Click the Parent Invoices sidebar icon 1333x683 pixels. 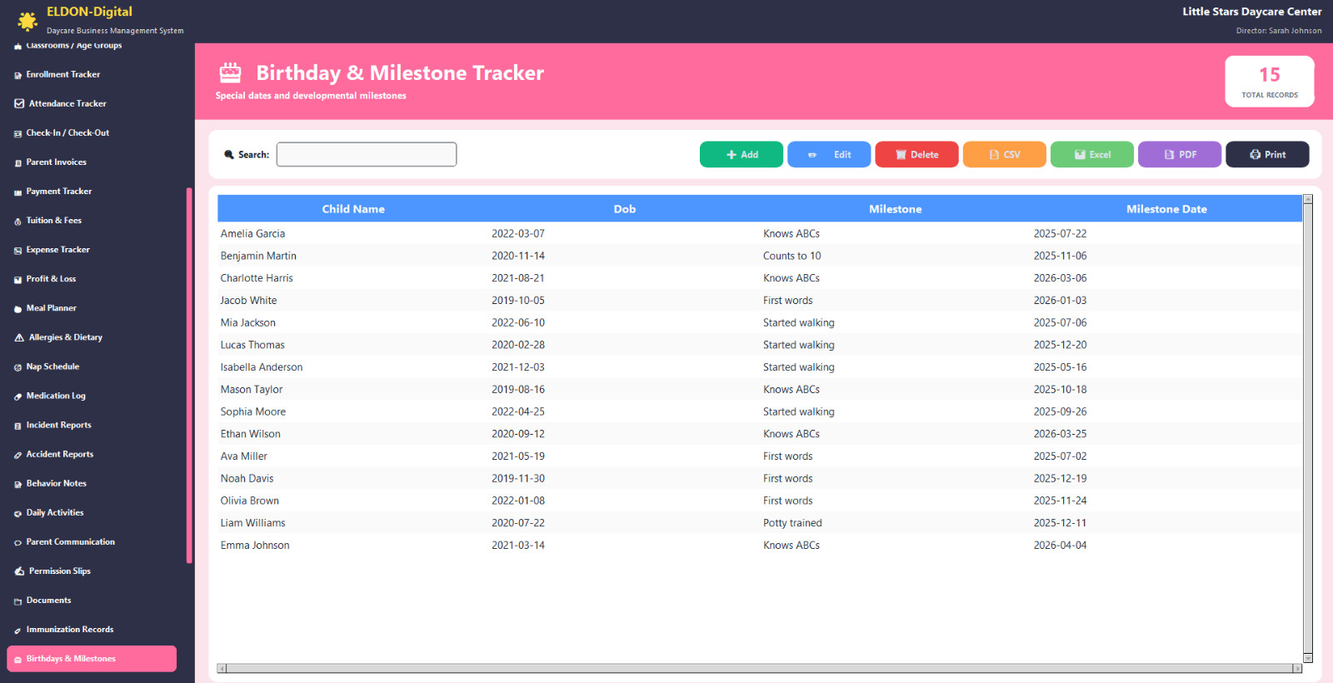pos(17,162)
